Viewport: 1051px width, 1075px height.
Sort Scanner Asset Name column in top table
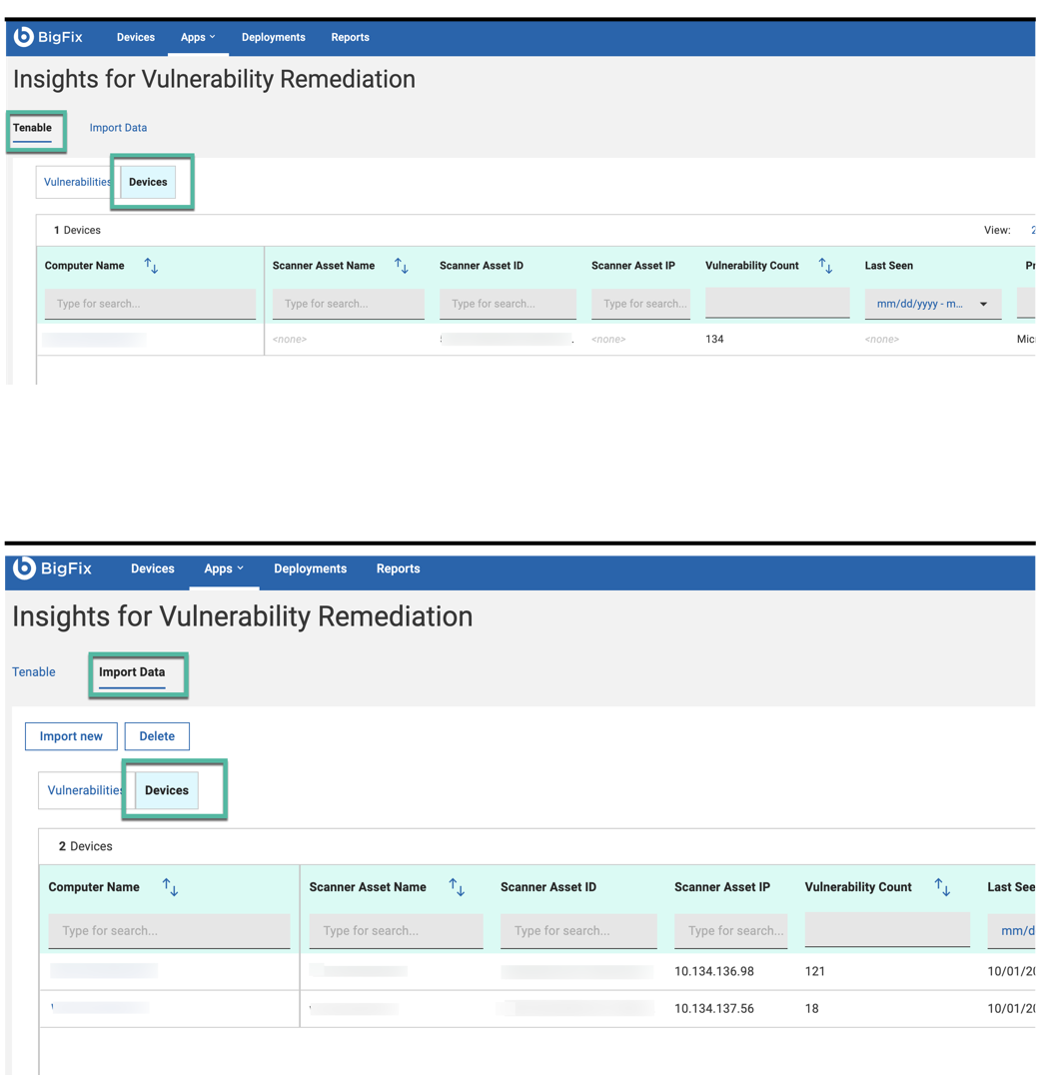tap(402, 266)
